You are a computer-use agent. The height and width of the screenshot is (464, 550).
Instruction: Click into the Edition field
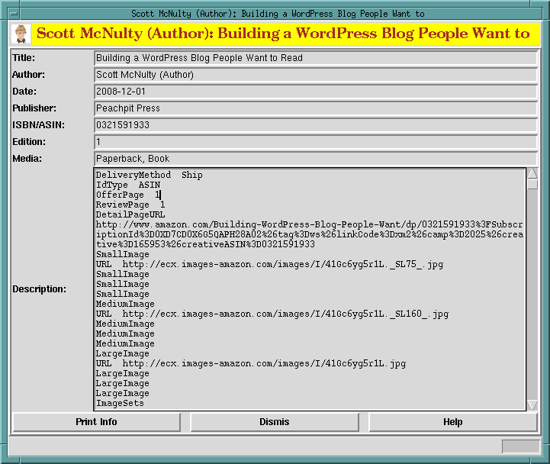click(316, 142)
